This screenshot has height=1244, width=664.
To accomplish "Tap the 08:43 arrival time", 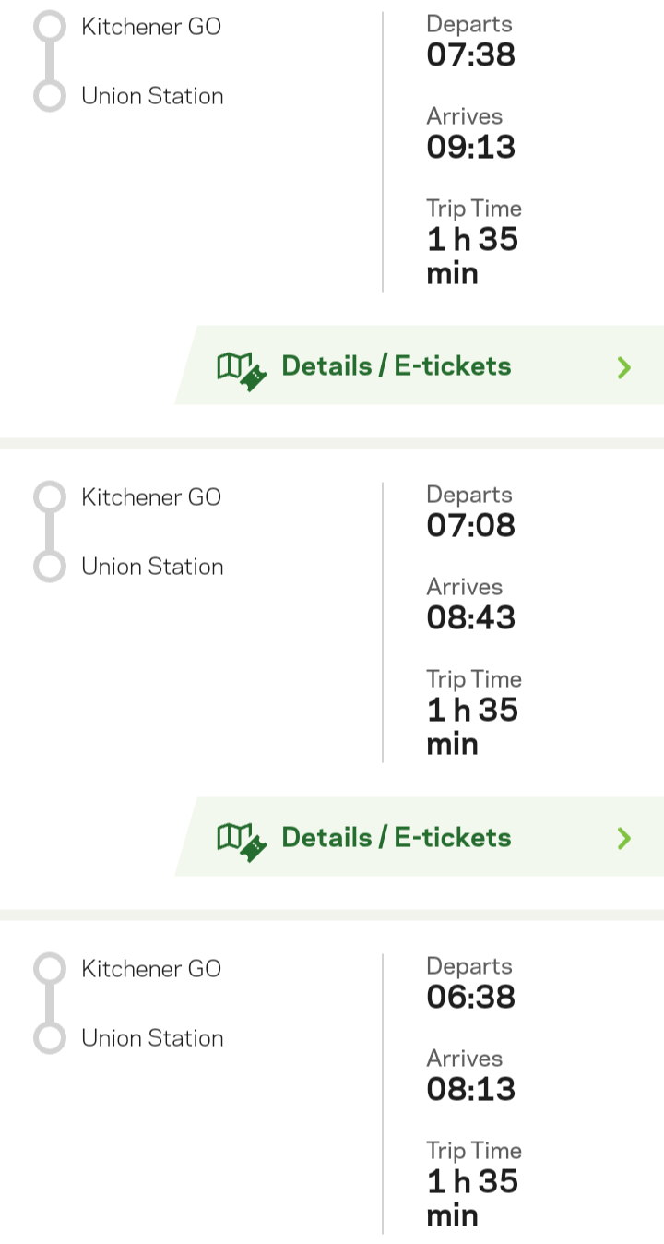I will coord(470,618).
